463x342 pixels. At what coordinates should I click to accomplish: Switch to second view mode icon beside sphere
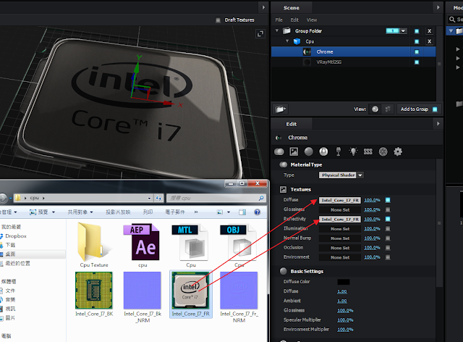[388, 109]
